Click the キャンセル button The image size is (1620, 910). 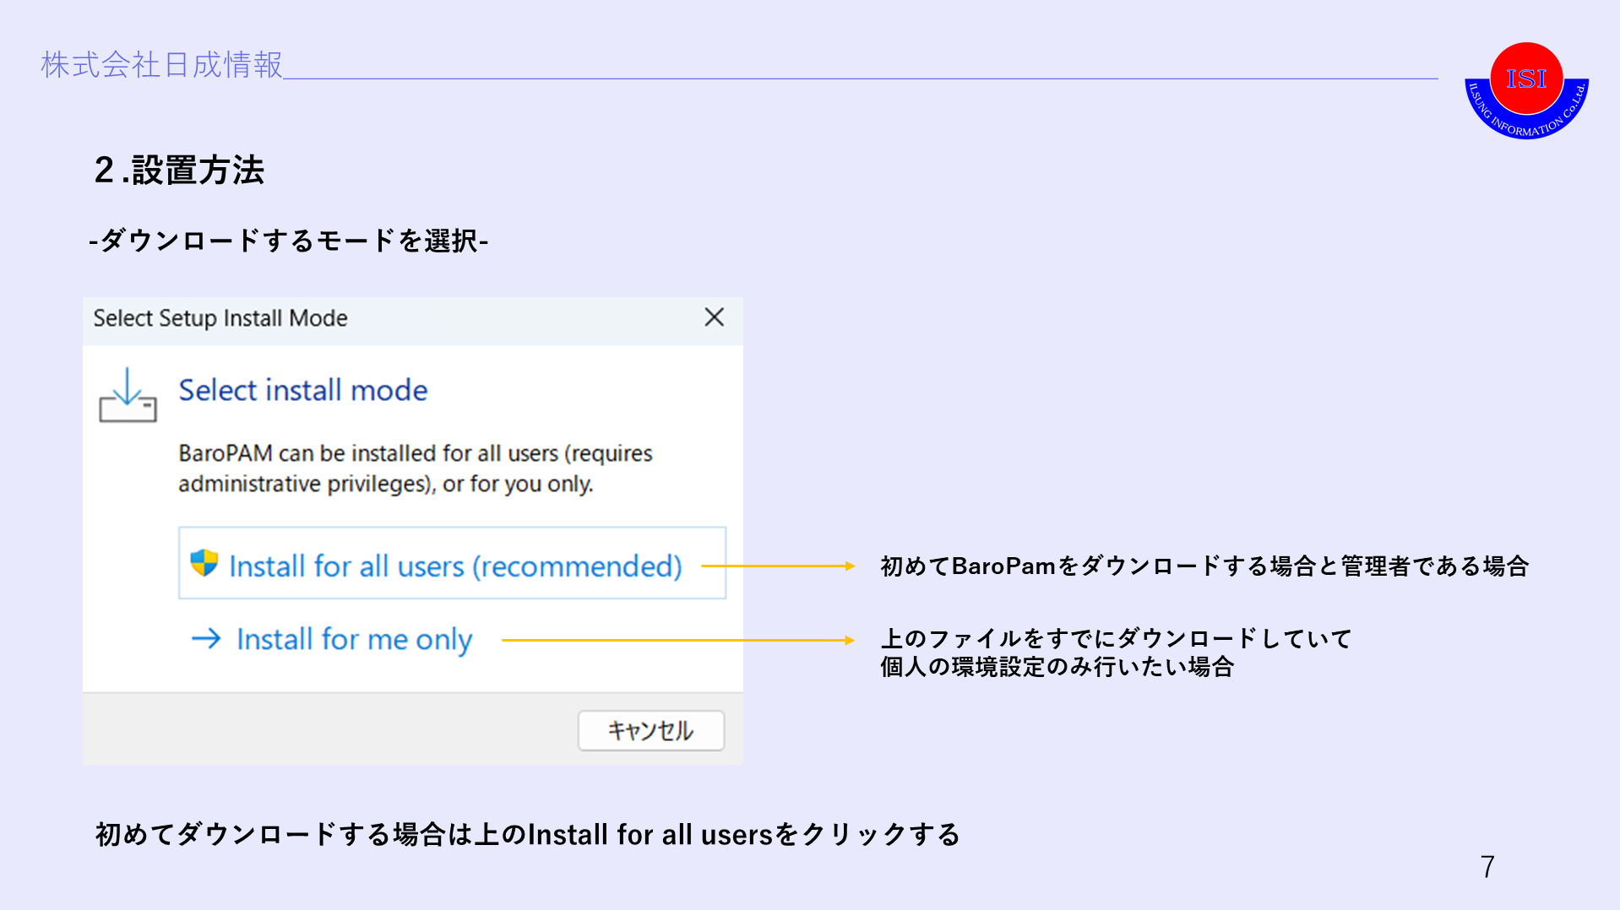point(650,730)
